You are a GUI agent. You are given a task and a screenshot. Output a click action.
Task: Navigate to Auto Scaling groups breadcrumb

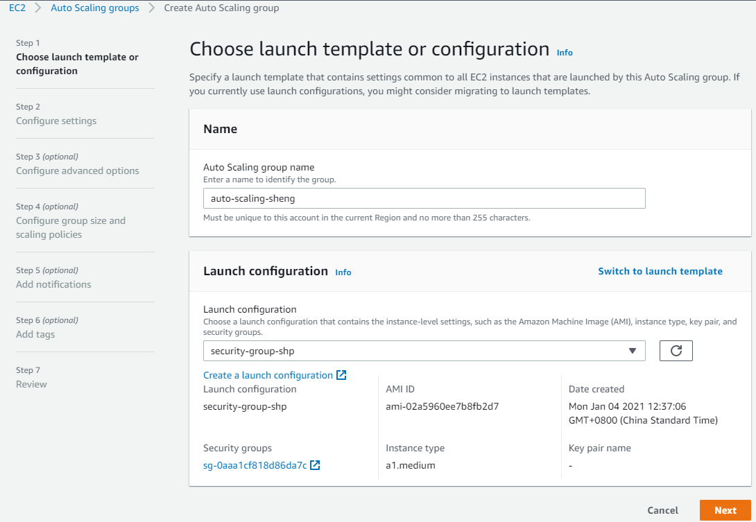coord(95,8)
